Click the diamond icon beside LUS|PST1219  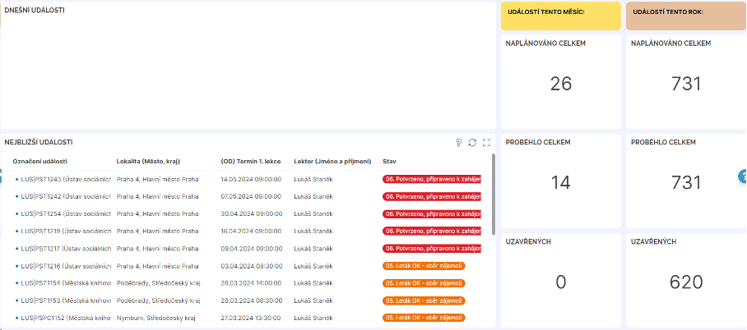pos(16,231)
